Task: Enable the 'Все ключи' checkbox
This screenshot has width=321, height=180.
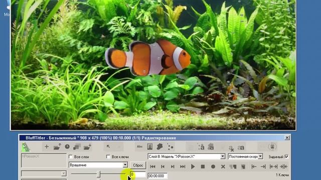Action: pos(108,156)
